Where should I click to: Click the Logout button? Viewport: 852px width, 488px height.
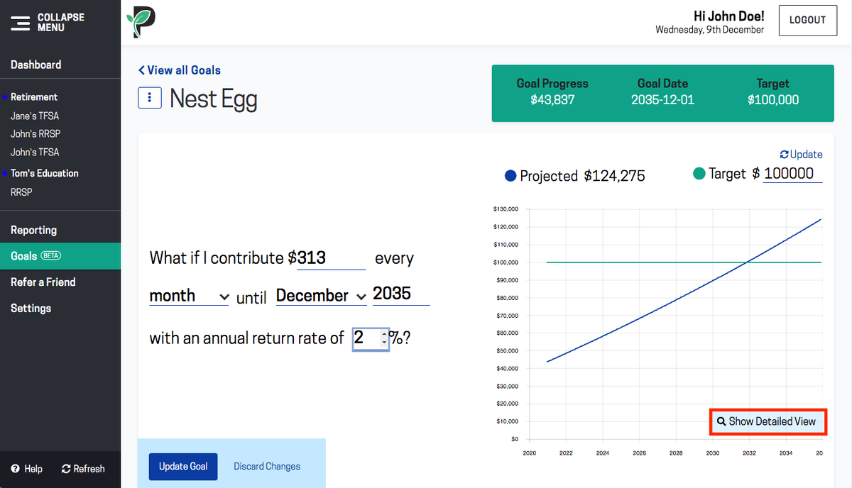coord(807,21)
